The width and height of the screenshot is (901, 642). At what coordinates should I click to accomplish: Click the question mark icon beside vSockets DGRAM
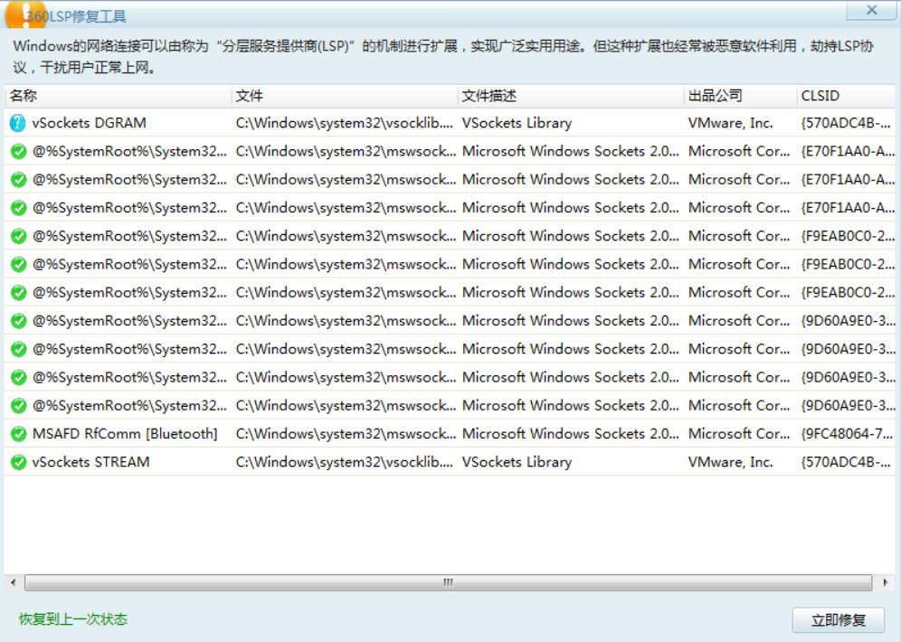point(18,122)
